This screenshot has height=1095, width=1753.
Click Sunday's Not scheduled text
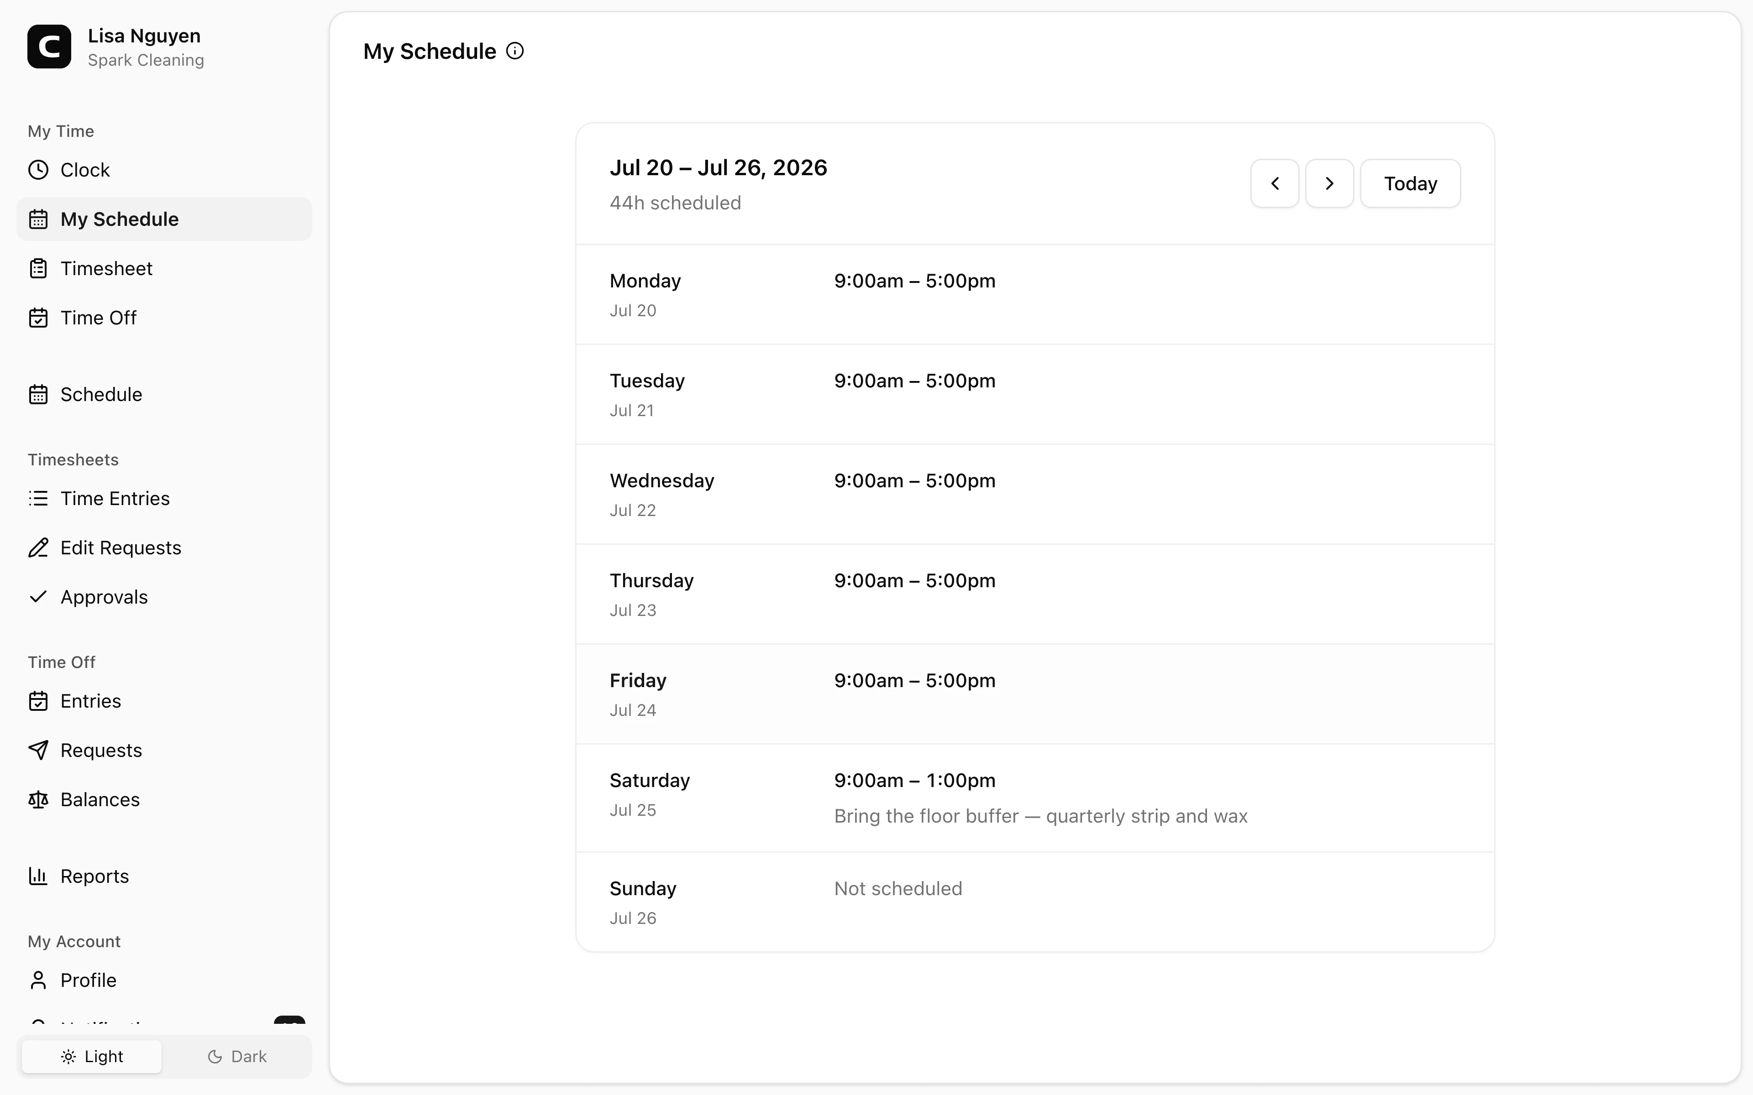[x=897, y=889]
